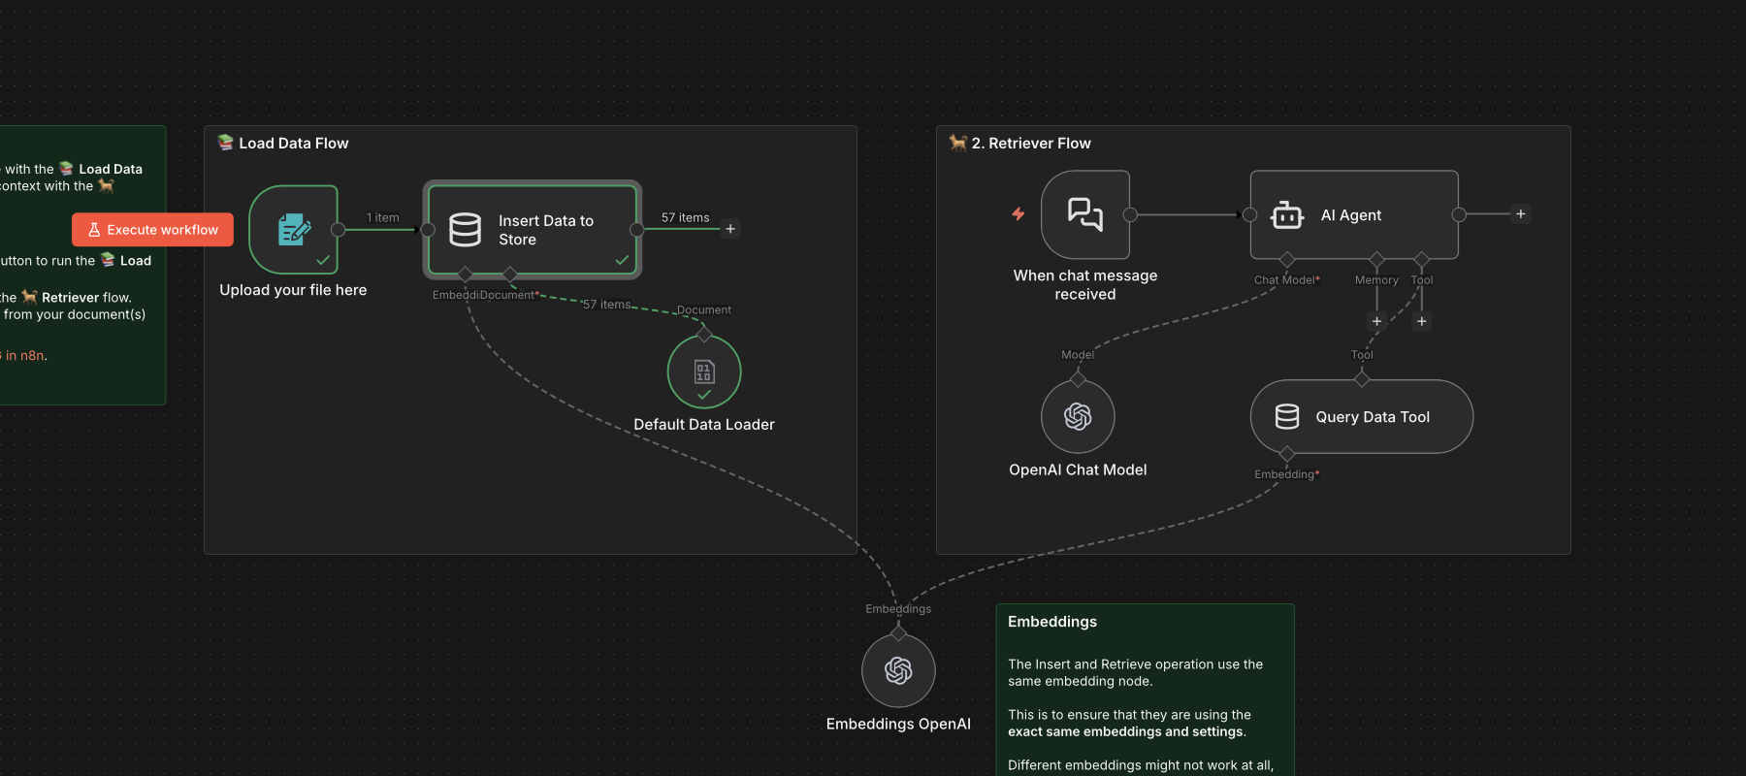Click the Execute workflow button

[152, 230]
